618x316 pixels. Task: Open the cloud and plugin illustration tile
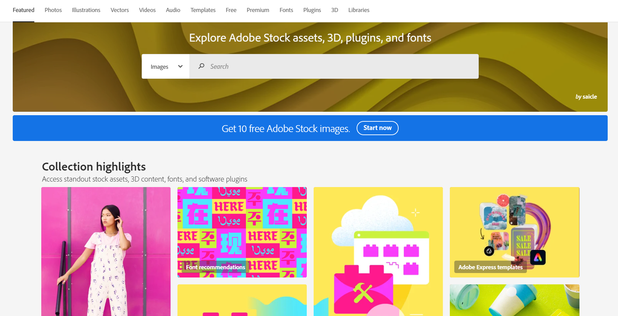[x=378, y=251]
